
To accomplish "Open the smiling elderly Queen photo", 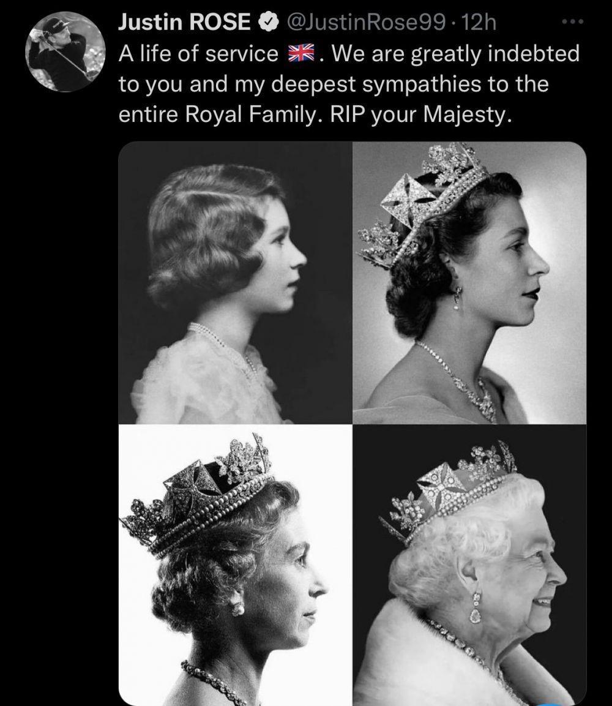I will pos(469,565).
